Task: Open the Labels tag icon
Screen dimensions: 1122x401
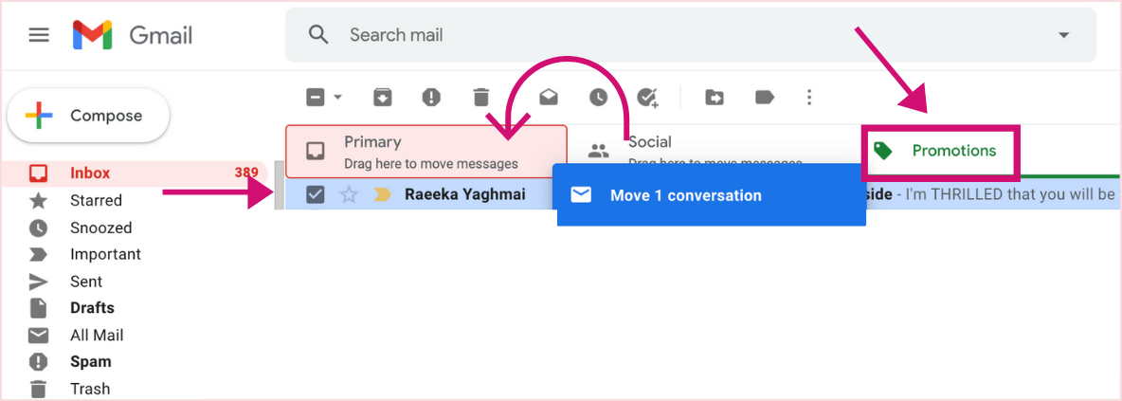Action: pos(765,98)
